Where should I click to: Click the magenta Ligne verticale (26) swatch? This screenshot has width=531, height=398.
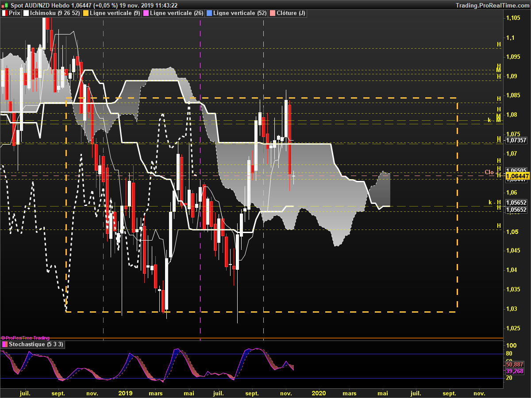(146, 13)
